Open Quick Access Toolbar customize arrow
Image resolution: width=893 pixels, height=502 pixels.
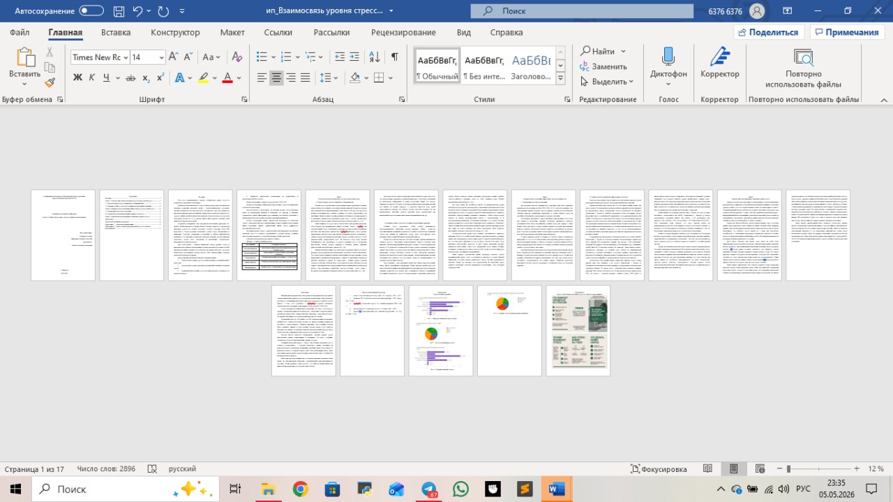coord(183,11)
